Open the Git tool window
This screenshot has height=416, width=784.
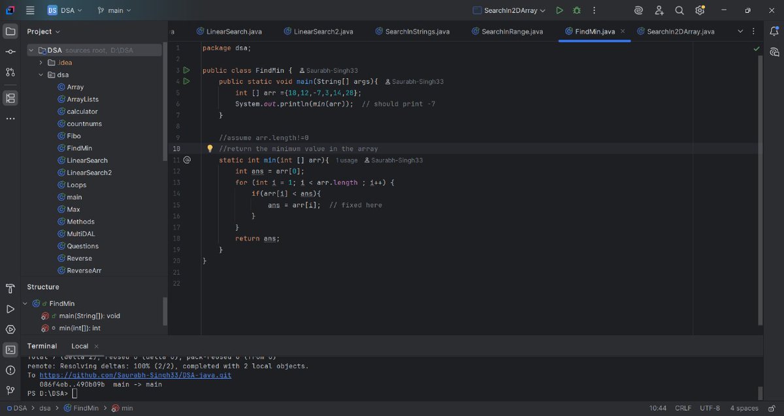(10, 391)
